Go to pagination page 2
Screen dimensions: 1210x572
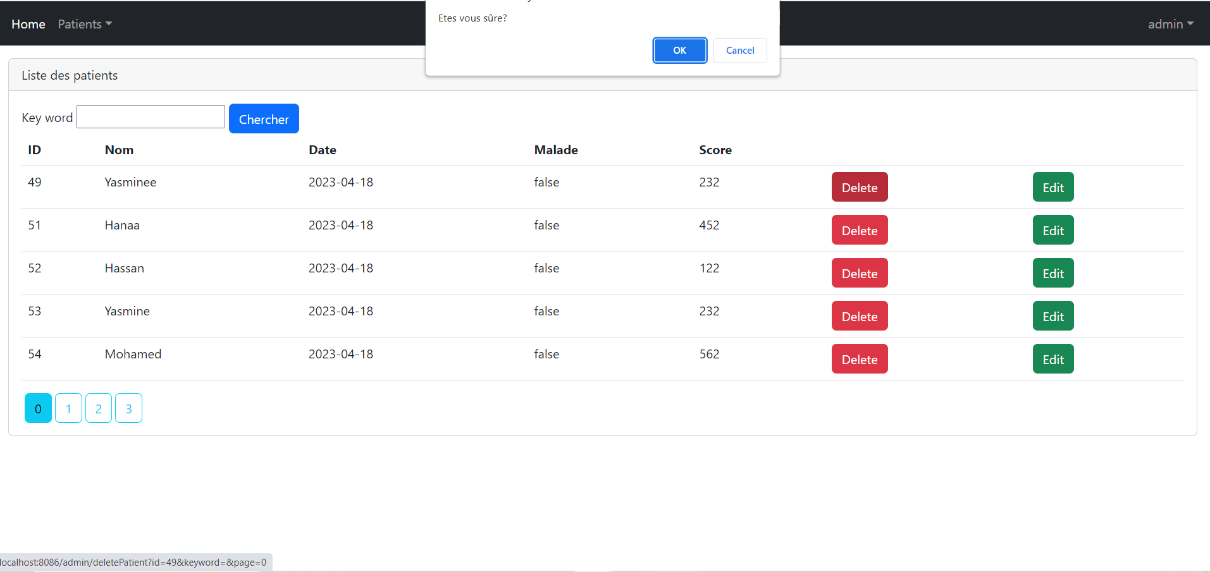98,408
